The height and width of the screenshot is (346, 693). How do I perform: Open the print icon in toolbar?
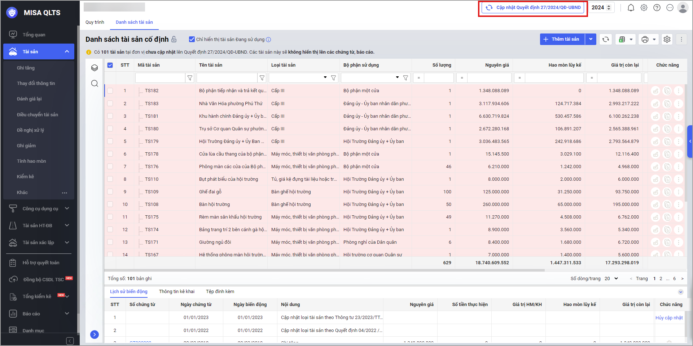coord(645,39)
